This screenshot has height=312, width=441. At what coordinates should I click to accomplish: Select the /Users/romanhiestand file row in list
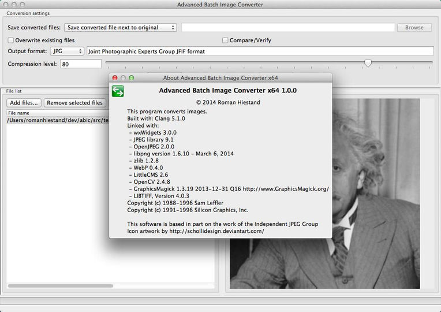(58, 120)
